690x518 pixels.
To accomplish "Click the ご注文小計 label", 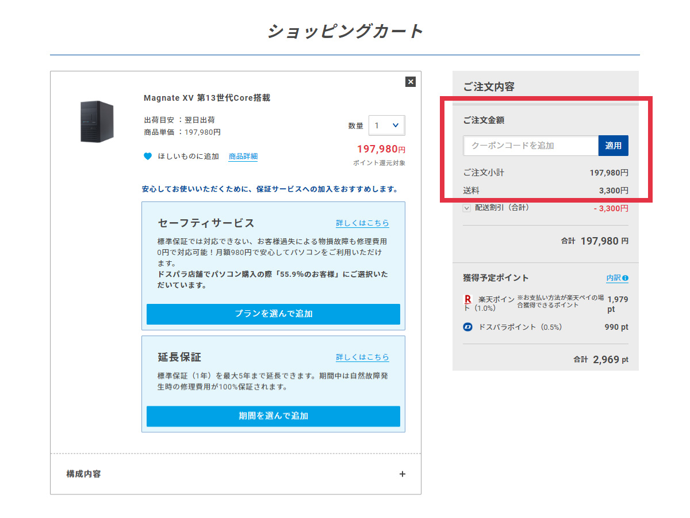I will pyautogui.click(x=484, y=173).
